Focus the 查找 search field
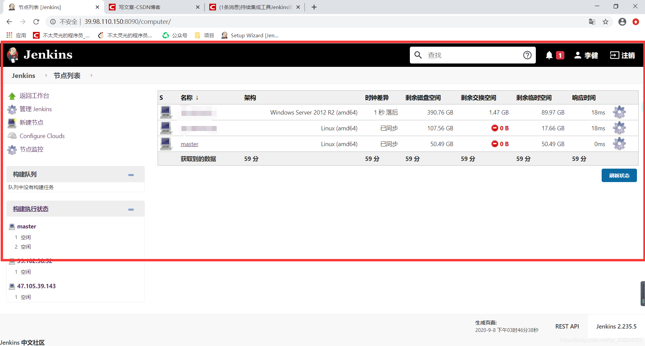The image size is (645, 346). [473, 55]
